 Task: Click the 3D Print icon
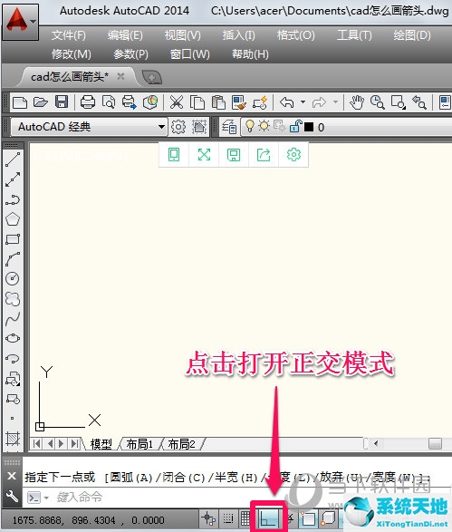(150, 102)
